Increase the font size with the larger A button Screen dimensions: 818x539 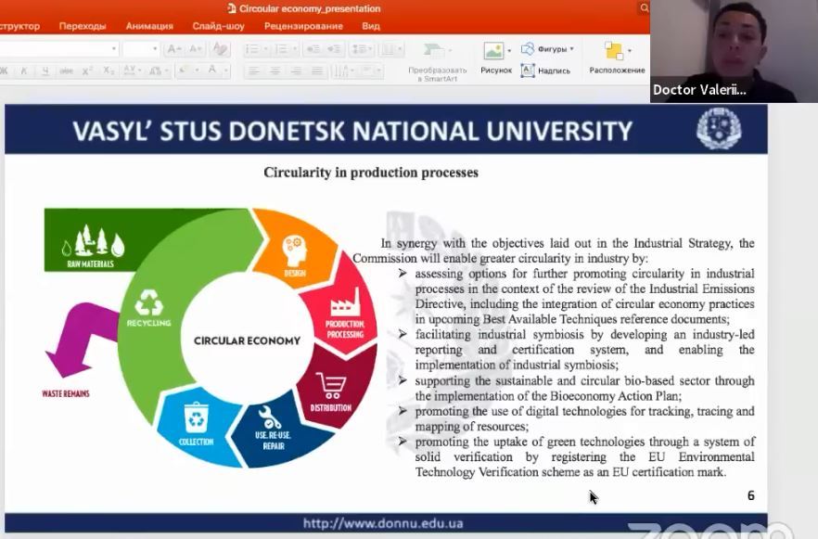click(173, 49)
